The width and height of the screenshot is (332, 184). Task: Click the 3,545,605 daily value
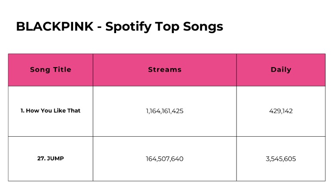281,159
